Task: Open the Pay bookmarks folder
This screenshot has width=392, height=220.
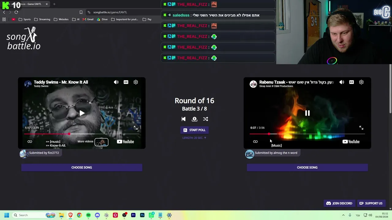Action: tap(147, 19)
